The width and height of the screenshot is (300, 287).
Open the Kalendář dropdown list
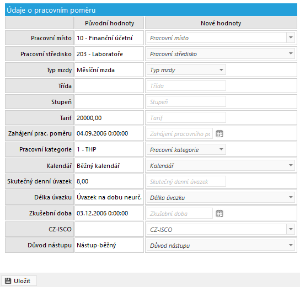[221, 165]
